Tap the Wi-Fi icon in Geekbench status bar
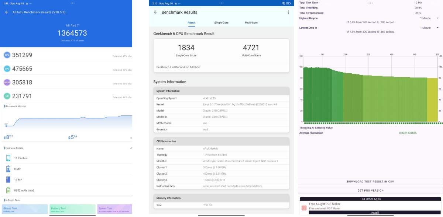Viewport: 443px width, 217px height. tap(284, 3)
